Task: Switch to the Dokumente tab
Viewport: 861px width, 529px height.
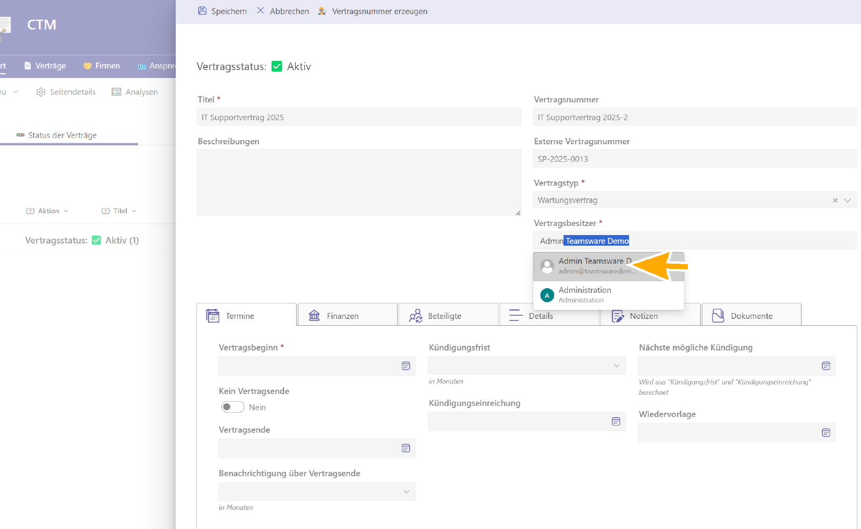Action: [x=751, y=316]
